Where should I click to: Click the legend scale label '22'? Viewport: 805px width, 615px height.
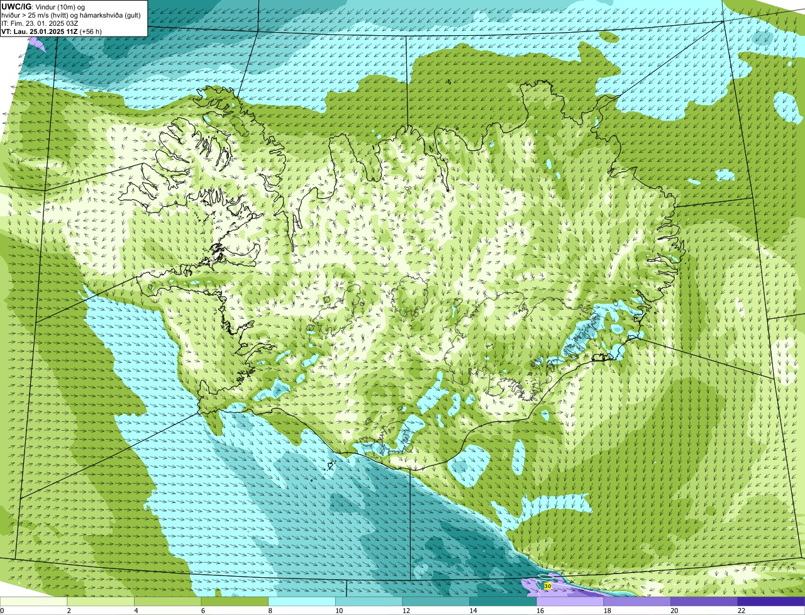[741, 611]
